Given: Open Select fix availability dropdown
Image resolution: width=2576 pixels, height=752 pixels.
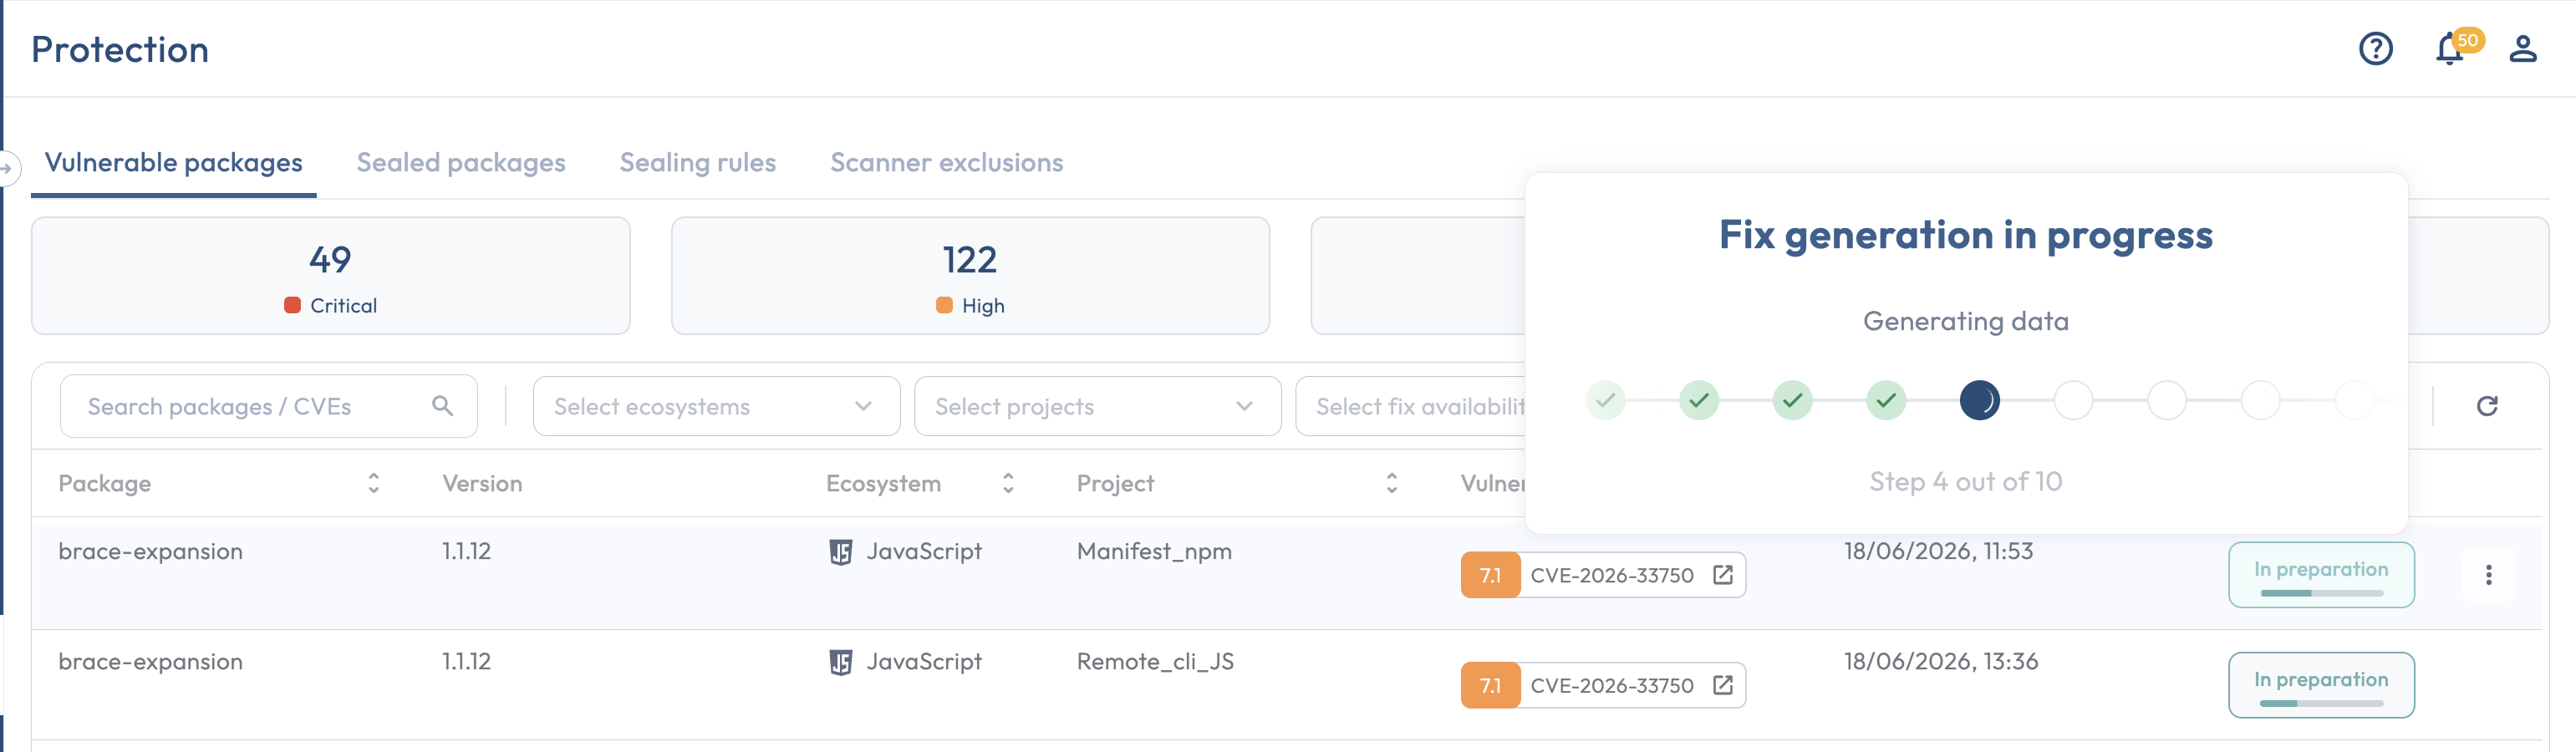Looking at the screenshot, I should pos(1411,406).
